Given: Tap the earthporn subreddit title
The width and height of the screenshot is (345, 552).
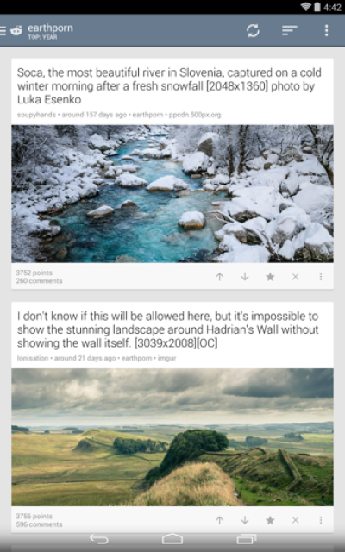Looking at the screenshot, I should (x=50, y=28).
